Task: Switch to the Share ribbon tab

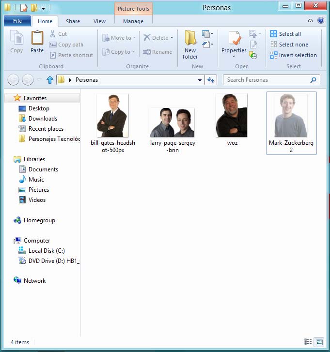Action: click(73, 21)
